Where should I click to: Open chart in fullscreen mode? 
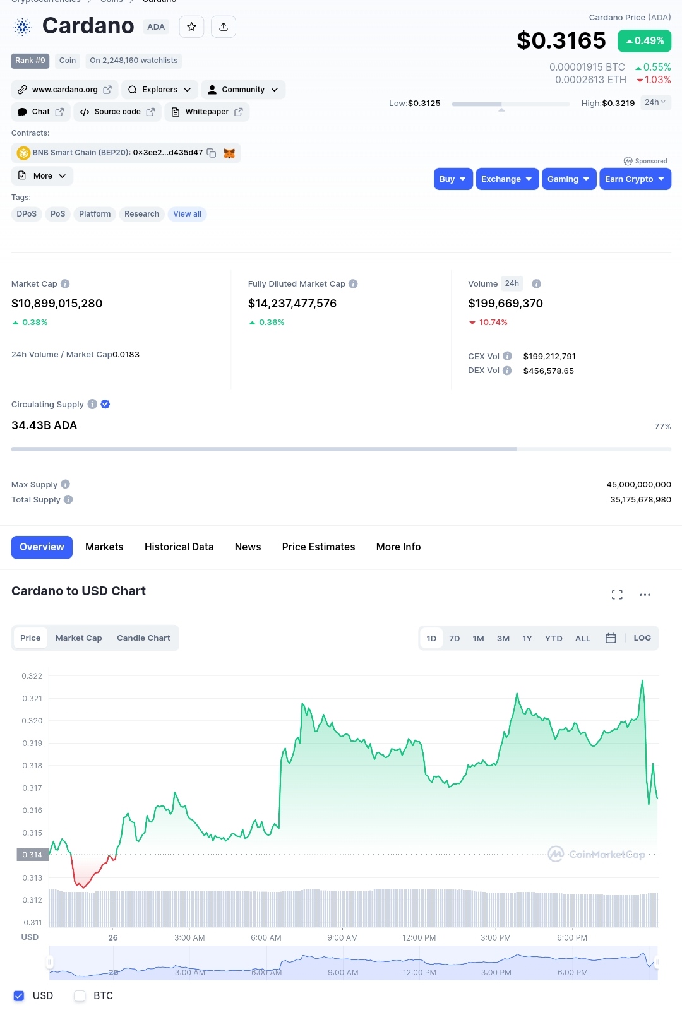[617, 595]
